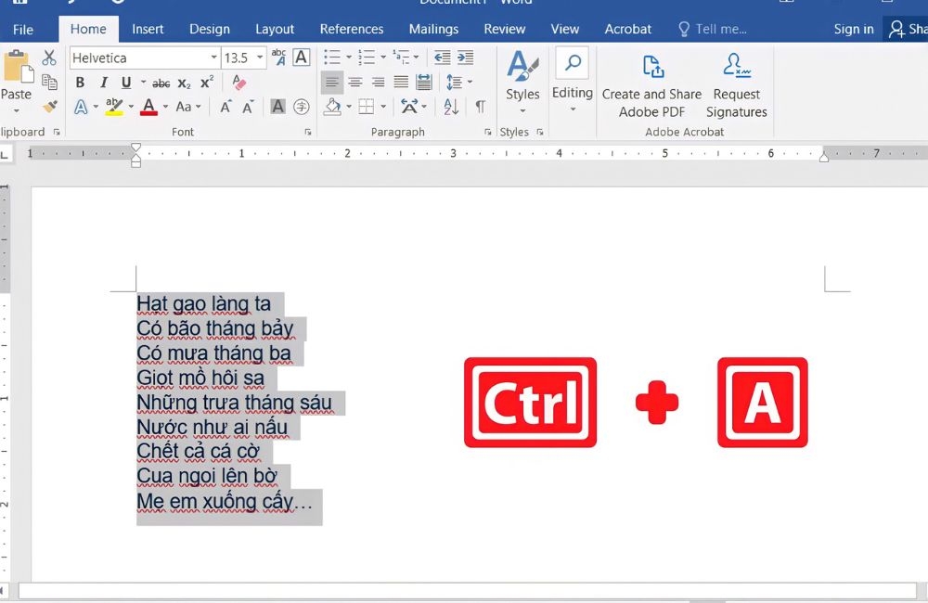This screenshot has height=603, width=928.
Task: Toggle italic formatting
Action: pos(103,82)
